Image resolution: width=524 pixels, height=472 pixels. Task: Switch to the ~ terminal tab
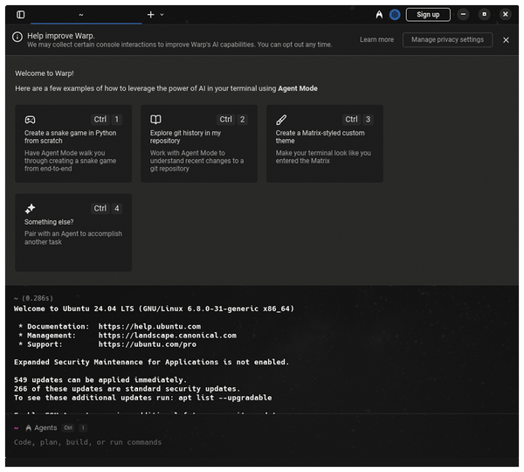[81, 14]
